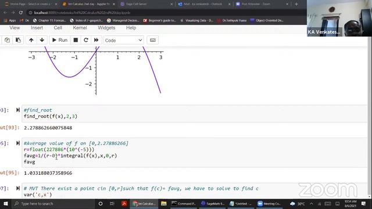
Task: Open Adobe Acrobat from the taskbar
Action: [124, 204]
